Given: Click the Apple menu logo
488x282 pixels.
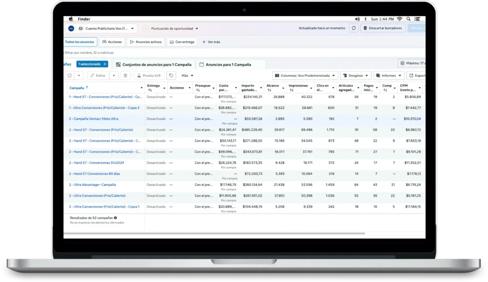Looking at the screenshot, I should [x=71, y=19].
